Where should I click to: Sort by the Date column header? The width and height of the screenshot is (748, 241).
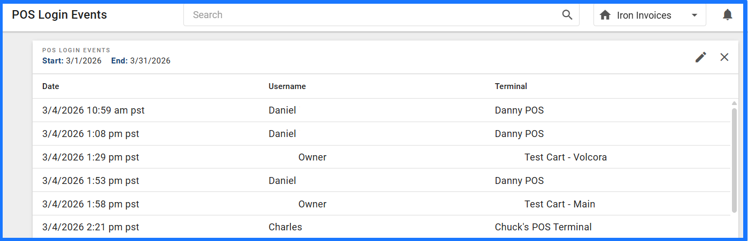(51, 86)
